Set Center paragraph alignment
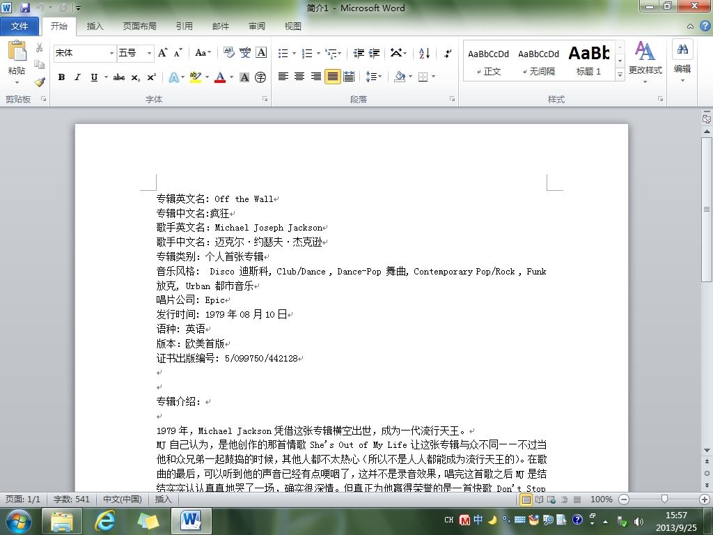This screenshot has height=535, width=713. click(x=299, y=77)
